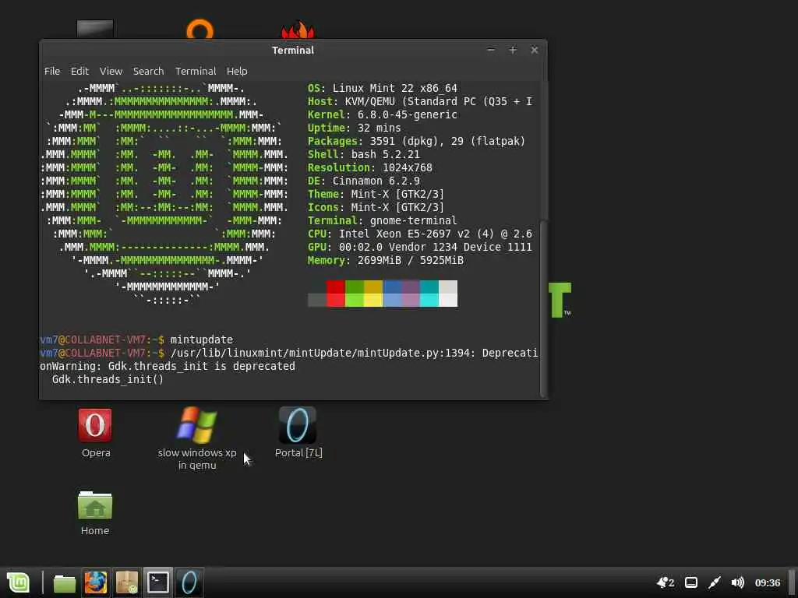This screenshot has width=798, height=598.
Task: Open the File menu in Terminal
Action: tap(52, 71)
